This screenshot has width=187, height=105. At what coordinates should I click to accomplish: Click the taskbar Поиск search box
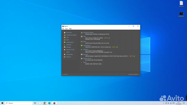[x=19, y=103]
